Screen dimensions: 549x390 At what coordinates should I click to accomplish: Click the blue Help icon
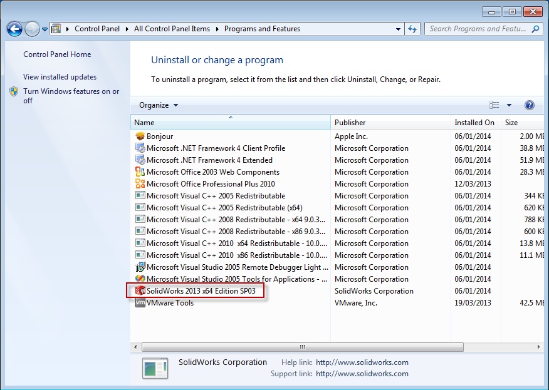[x=530, y=105]
